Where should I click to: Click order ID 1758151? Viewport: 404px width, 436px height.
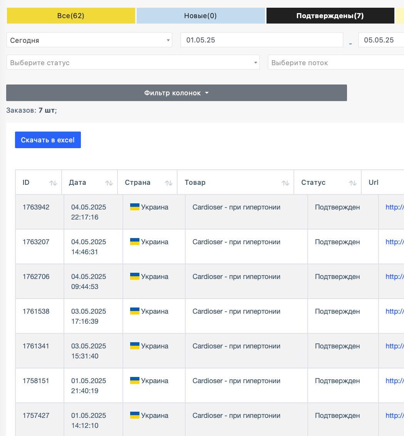(36, 381)
